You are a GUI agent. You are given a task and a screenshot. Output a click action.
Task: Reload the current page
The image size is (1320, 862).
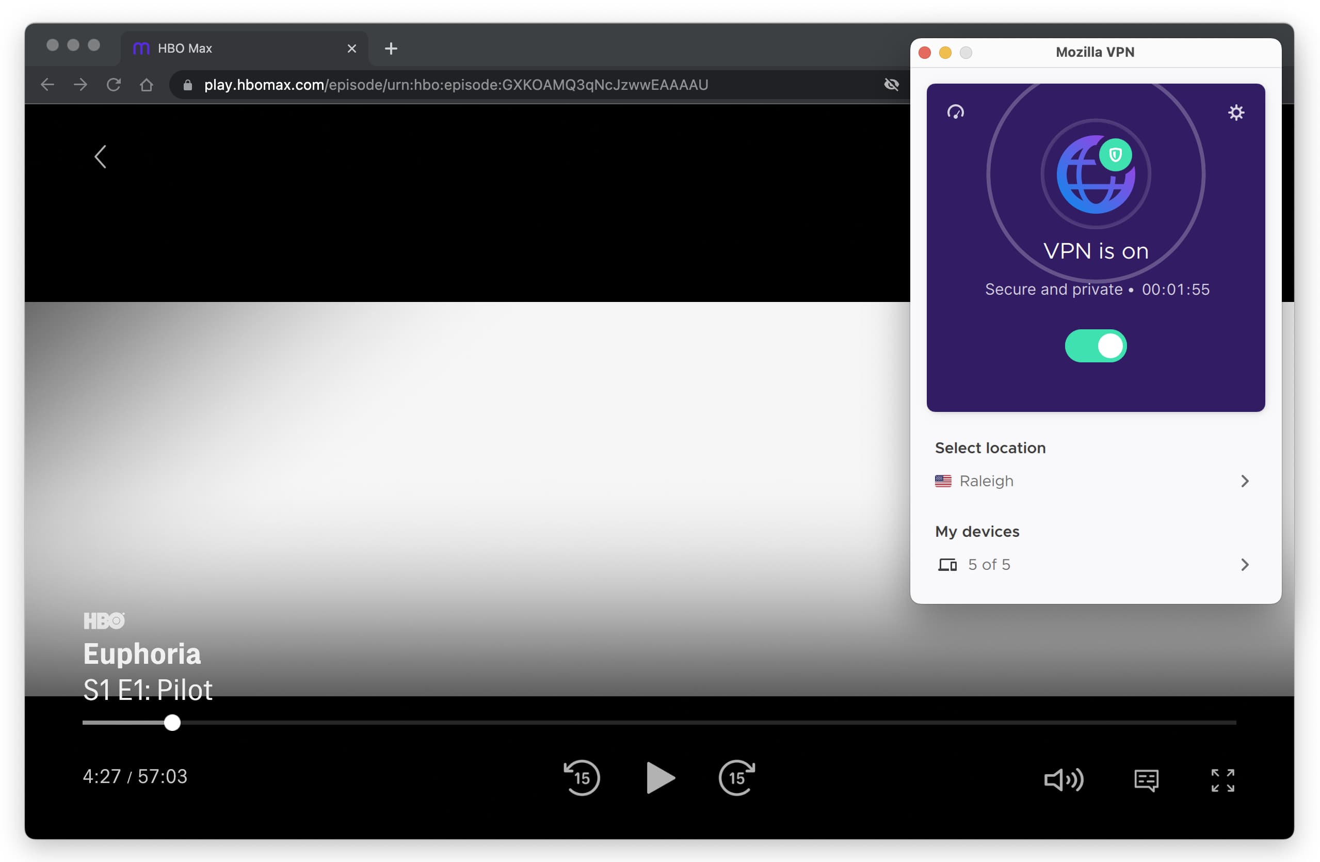114,85
